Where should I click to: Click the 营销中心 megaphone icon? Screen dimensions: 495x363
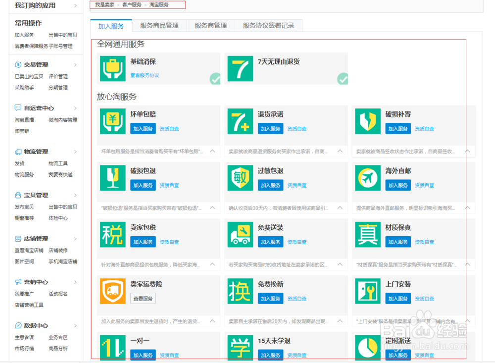[x=18, y=282]
